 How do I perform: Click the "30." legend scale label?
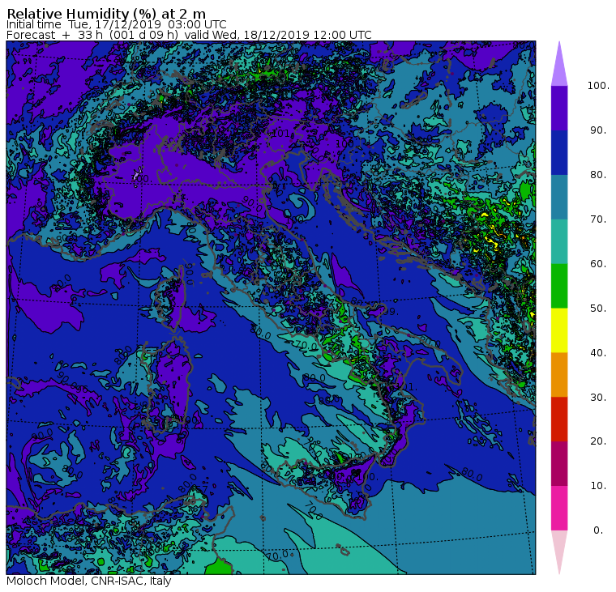(x=598, y=398)
